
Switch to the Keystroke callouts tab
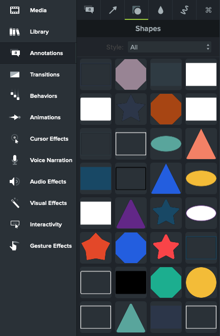pyautogui.click(x=208, y=10)
